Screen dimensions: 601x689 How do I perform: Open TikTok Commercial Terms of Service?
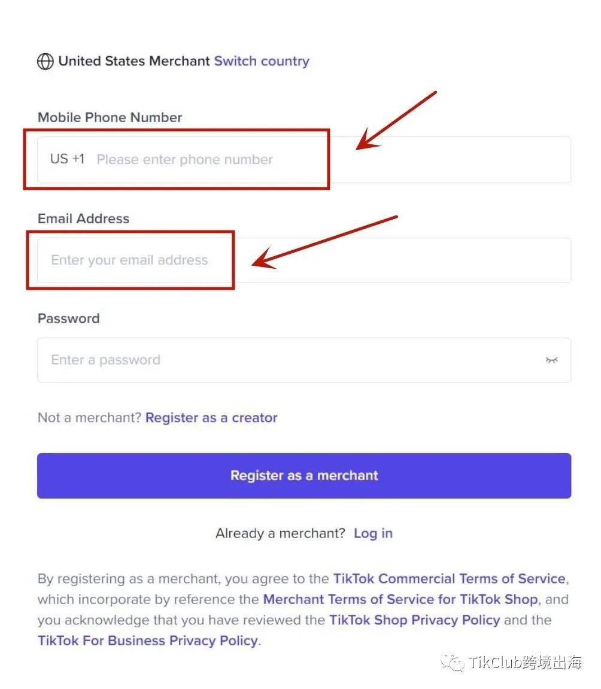tap(449, 579)
